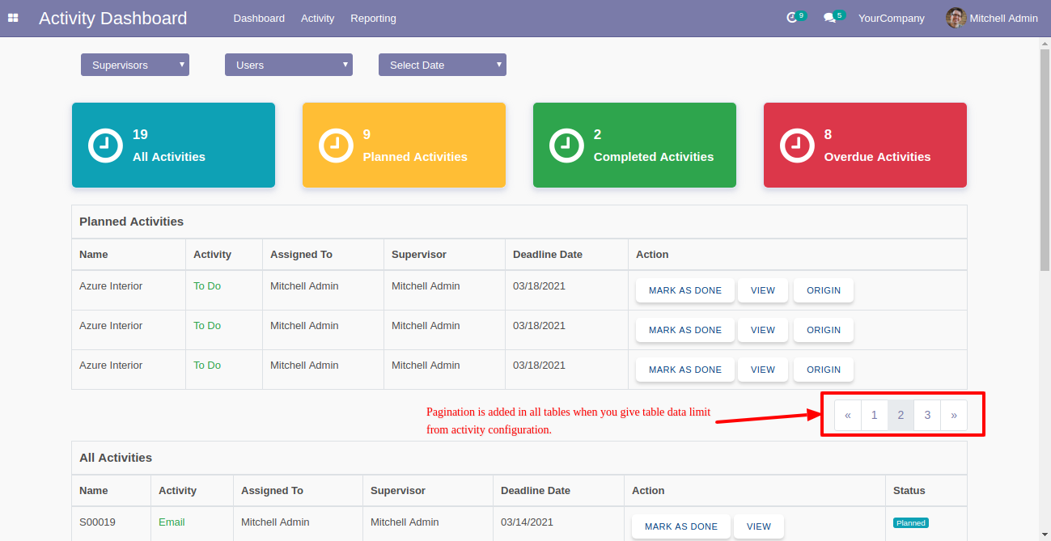The width and height of the screenshot is (1051, 541).
Task: Click clock icon on Completed Activities card
Action: click(566, 146)
